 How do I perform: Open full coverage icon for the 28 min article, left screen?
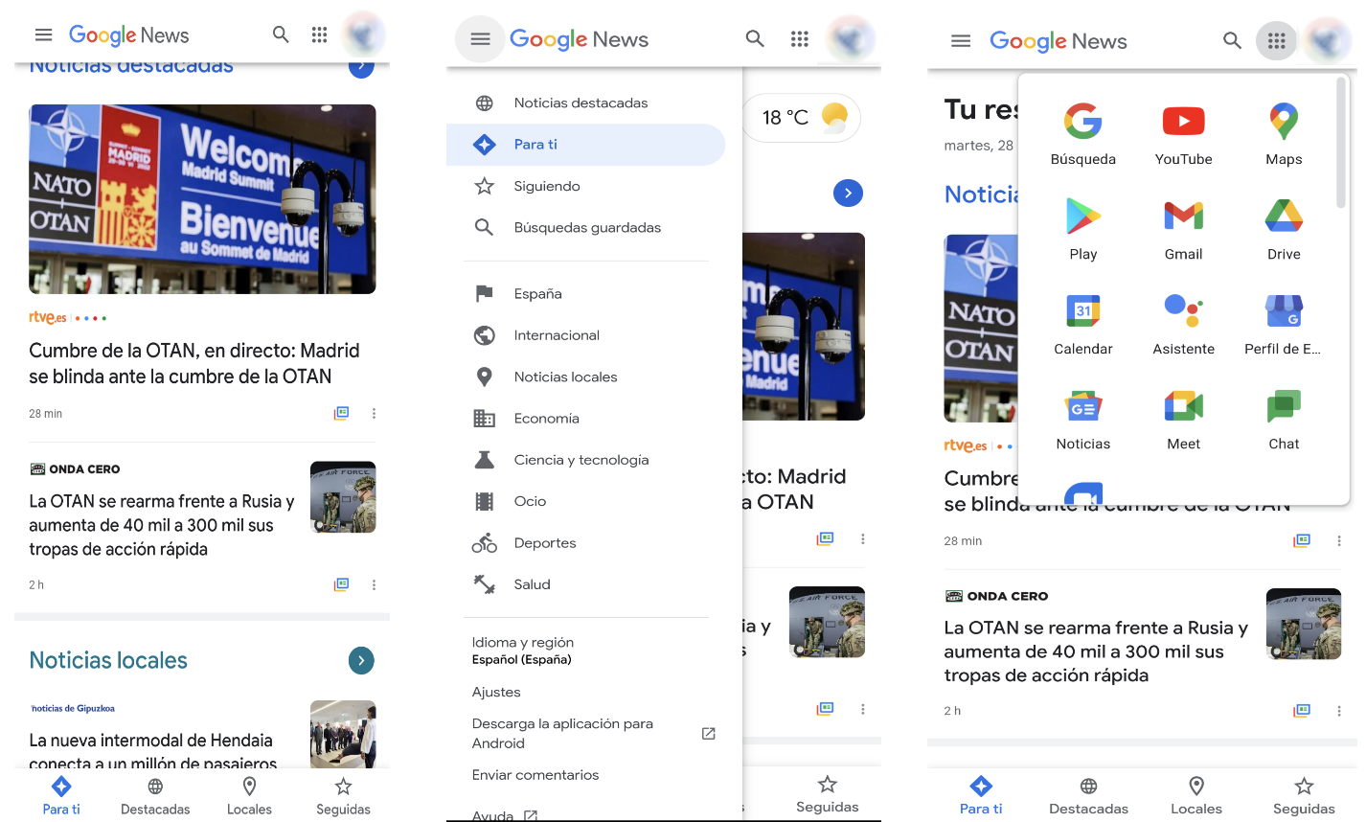coord(341,413)
